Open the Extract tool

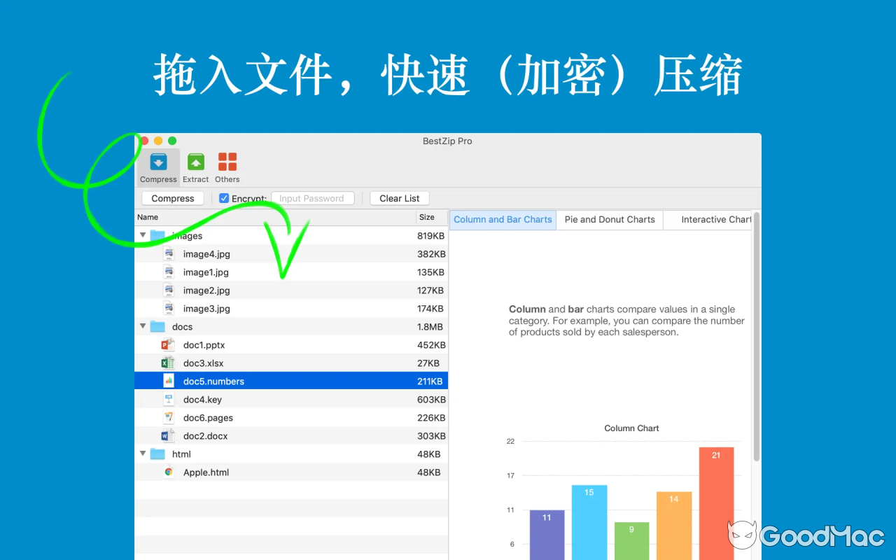(195, 166)
